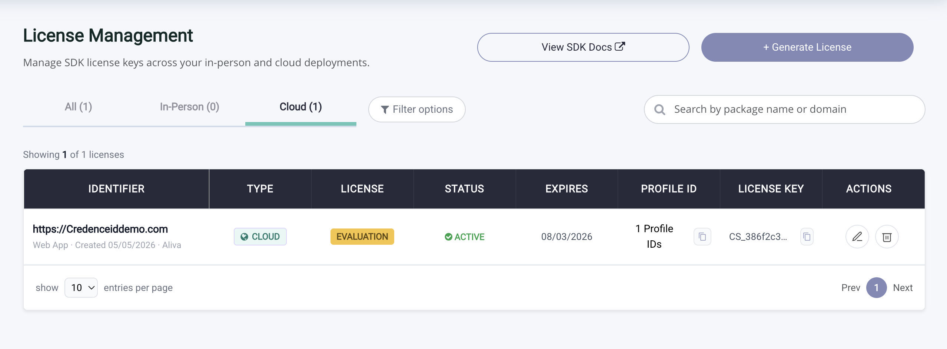Click the LICENSE KEY column header
This screenshot has height=349, width=947.
pyautogui.click(x=771, y=189)
